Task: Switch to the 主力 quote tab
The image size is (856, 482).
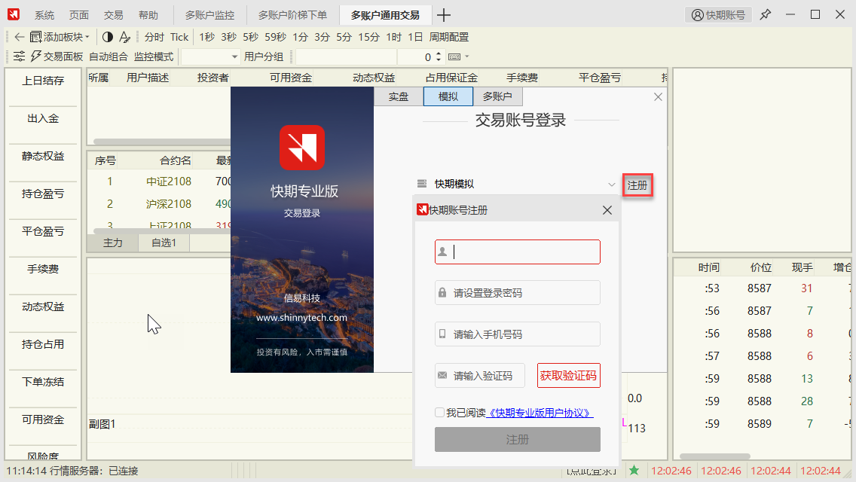Action: click(112, 243)
